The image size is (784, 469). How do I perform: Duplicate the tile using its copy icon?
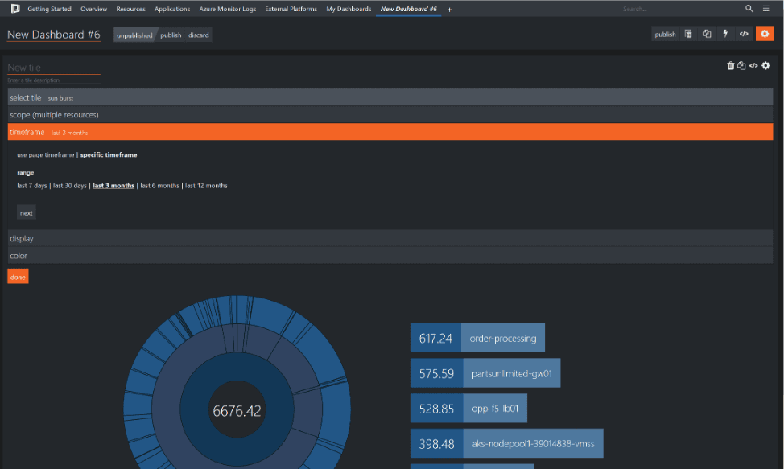(x=741, y=65)
